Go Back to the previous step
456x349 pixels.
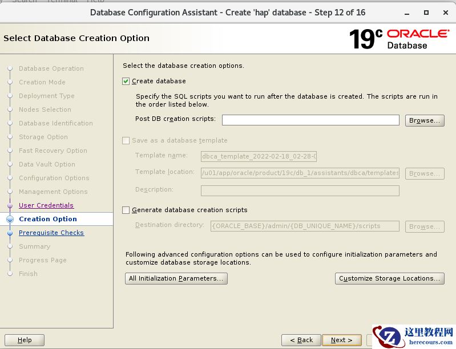click(x=301, y=340)
